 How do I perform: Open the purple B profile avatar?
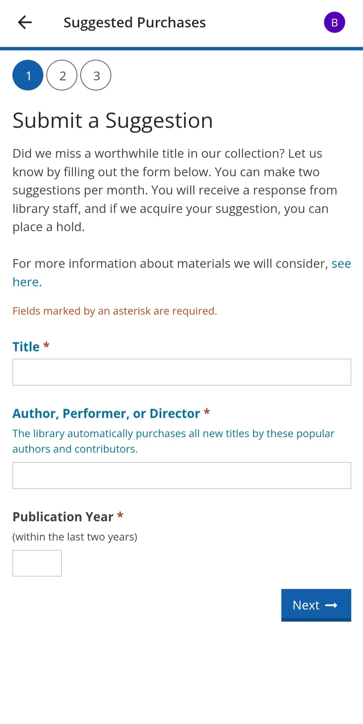tap(334, 23)
